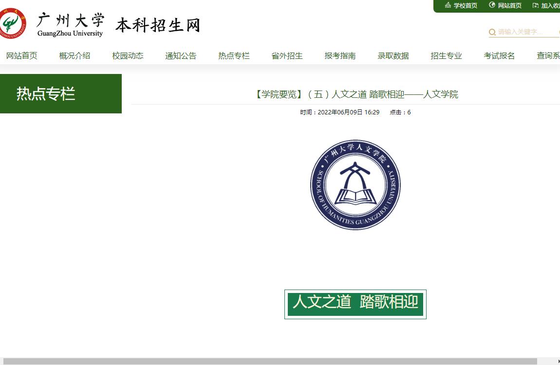Click the green 热点专栏 sidebar heading
This screenshot has height=365, width=560.
coord(61,93)
